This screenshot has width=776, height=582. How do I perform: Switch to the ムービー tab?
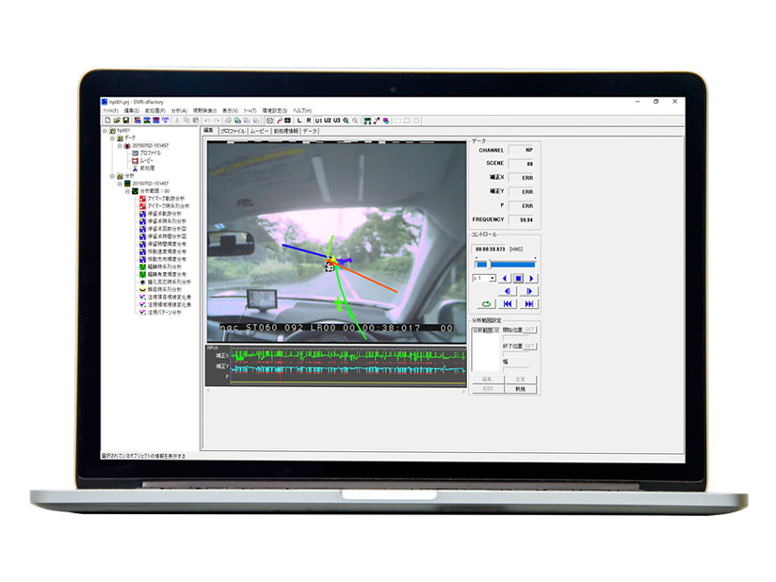coord(259,132)
